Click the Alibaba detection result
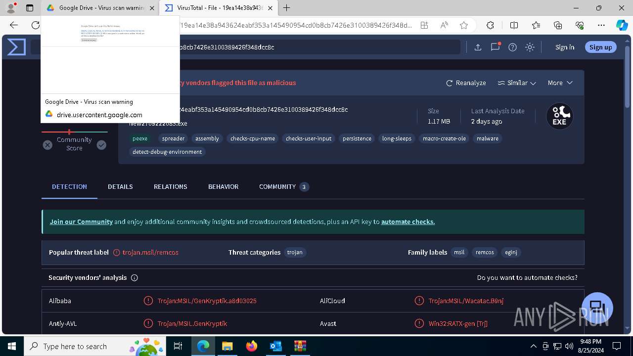This screenshot has height=356, width=633. pyautogui.click(x=207, y=301)
